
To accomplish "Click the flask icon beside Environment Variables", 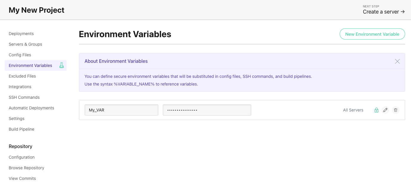I will 62,65.
